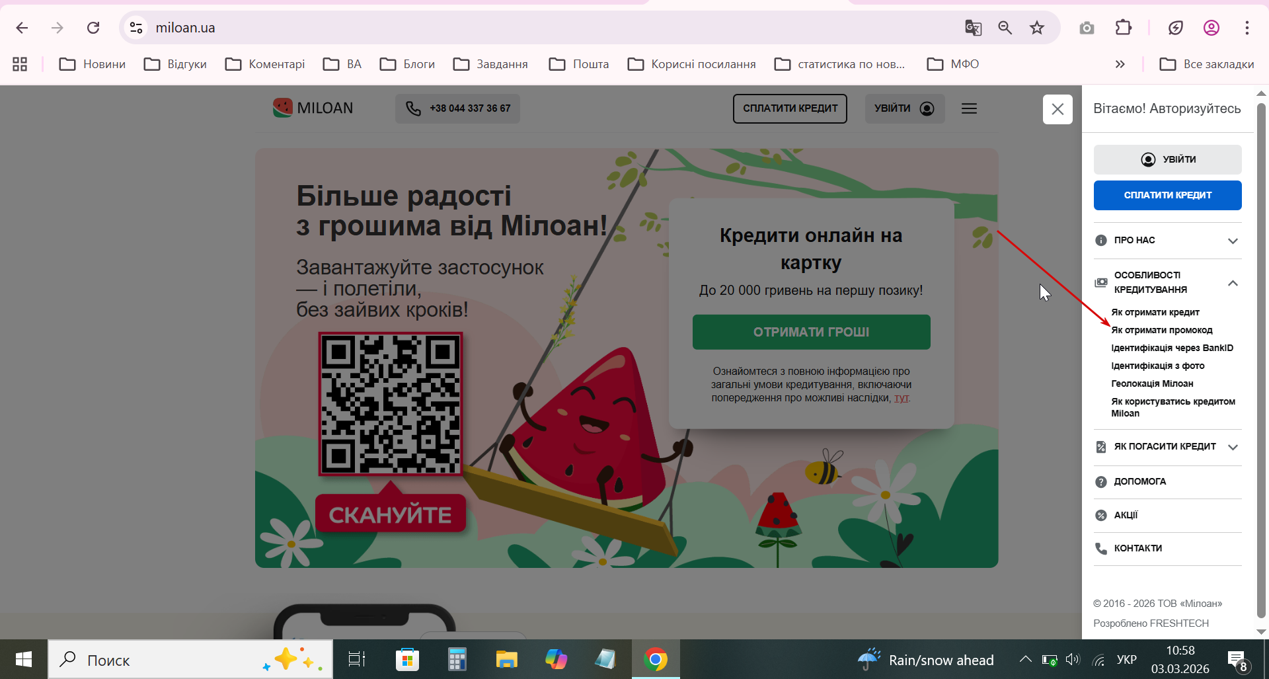Open site information icon in address bar
1269x679 pixels.
pos(136,28)
